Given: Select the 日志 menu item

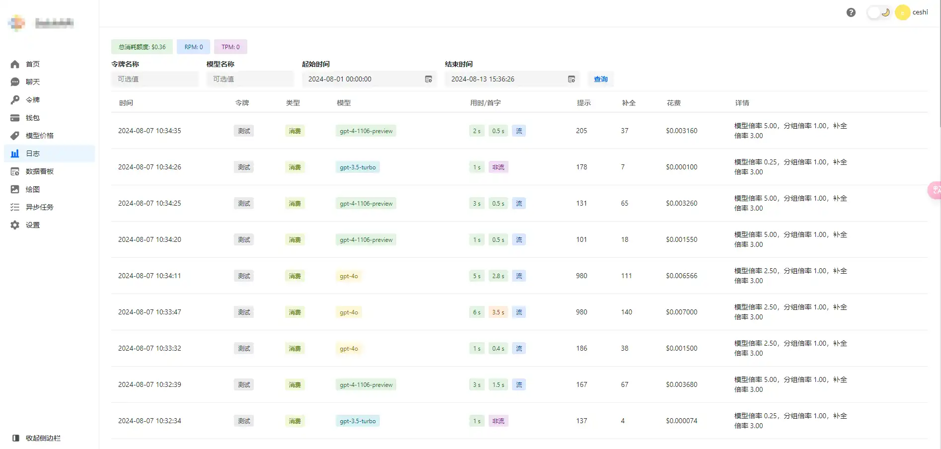Looking at the screenshot, I should click(33, 153).
